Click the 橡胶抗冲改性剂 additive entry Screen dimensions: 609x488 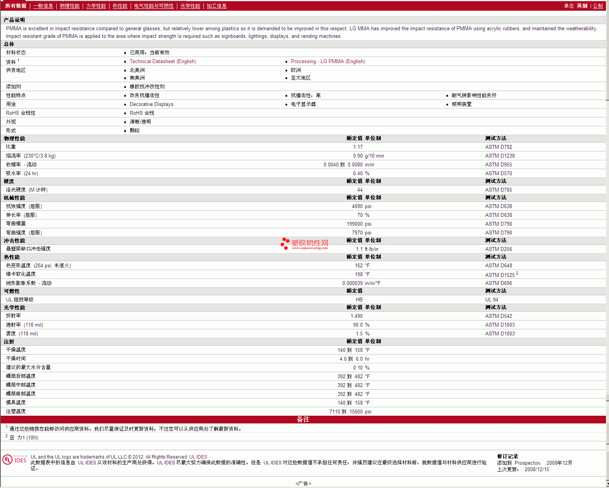(x=147, y=87)
